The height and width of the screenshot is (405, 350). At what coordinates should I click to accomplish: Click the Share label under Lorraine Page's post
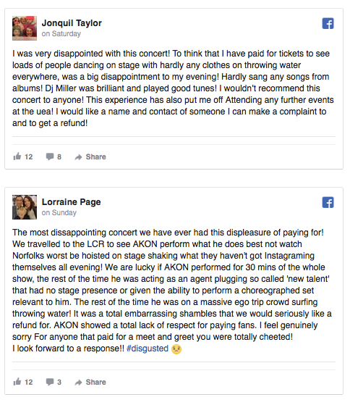[x=96, y=382]
